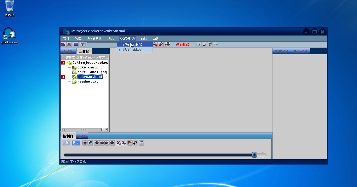Click the overlapping blue squares icon in console toolbar
This screenshot has width=357, height=187.
(x=90, y=143)
